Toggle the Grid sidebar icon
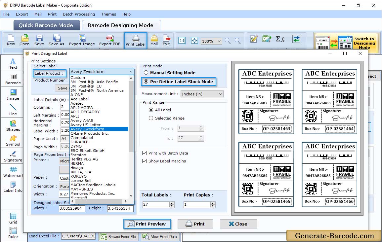The width and height of the screenshot is (382, 242). pos(13,218)
